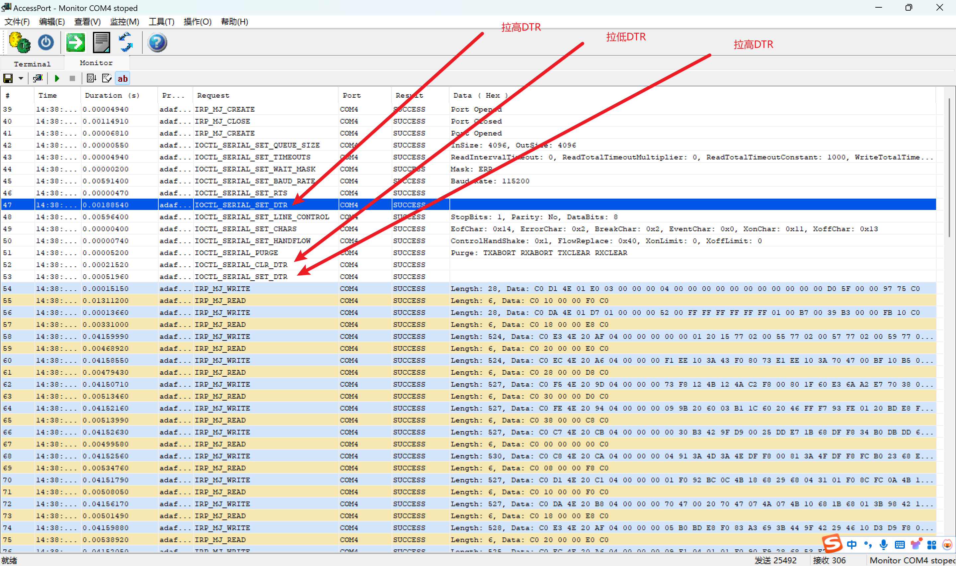This screenshot has width=956, height=566.
Task: Open the 监控(M) menu
Action: (x=124, y=22)
